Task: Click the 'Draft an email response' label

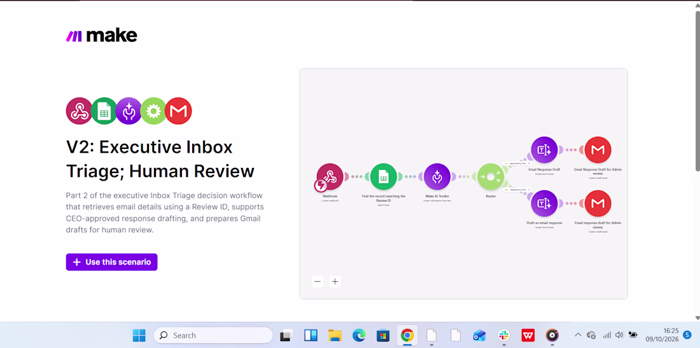Action: 544,223
